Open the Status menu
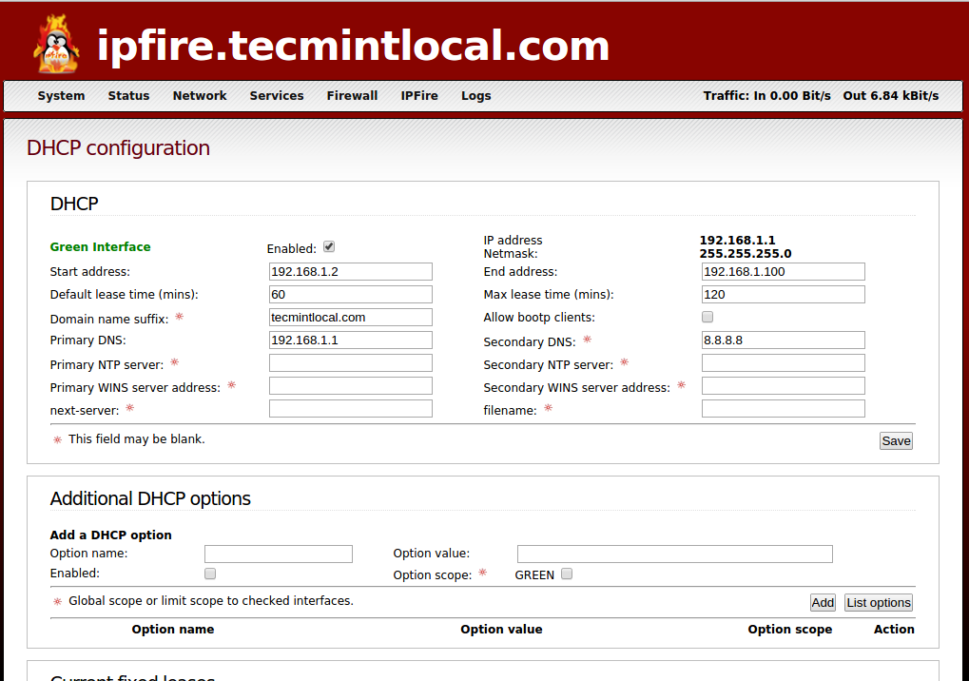Screen dimensions: 969x681 128,96
